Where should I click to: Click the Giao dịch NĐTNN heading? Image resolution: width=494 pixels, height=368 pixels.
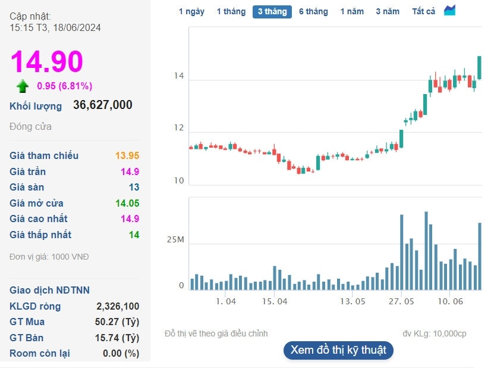[x=49, y=290]
